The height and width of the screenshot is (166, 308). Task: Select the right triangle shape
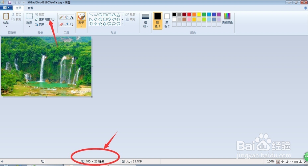click(x=91, y=19)
